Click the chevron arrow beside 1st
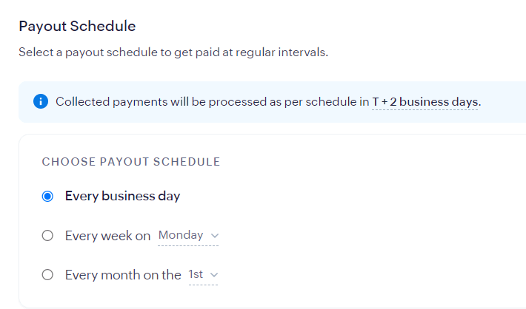 click(215, 275)
